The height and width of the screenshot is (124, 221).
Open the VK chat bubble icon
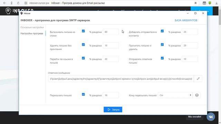(211, 117)
